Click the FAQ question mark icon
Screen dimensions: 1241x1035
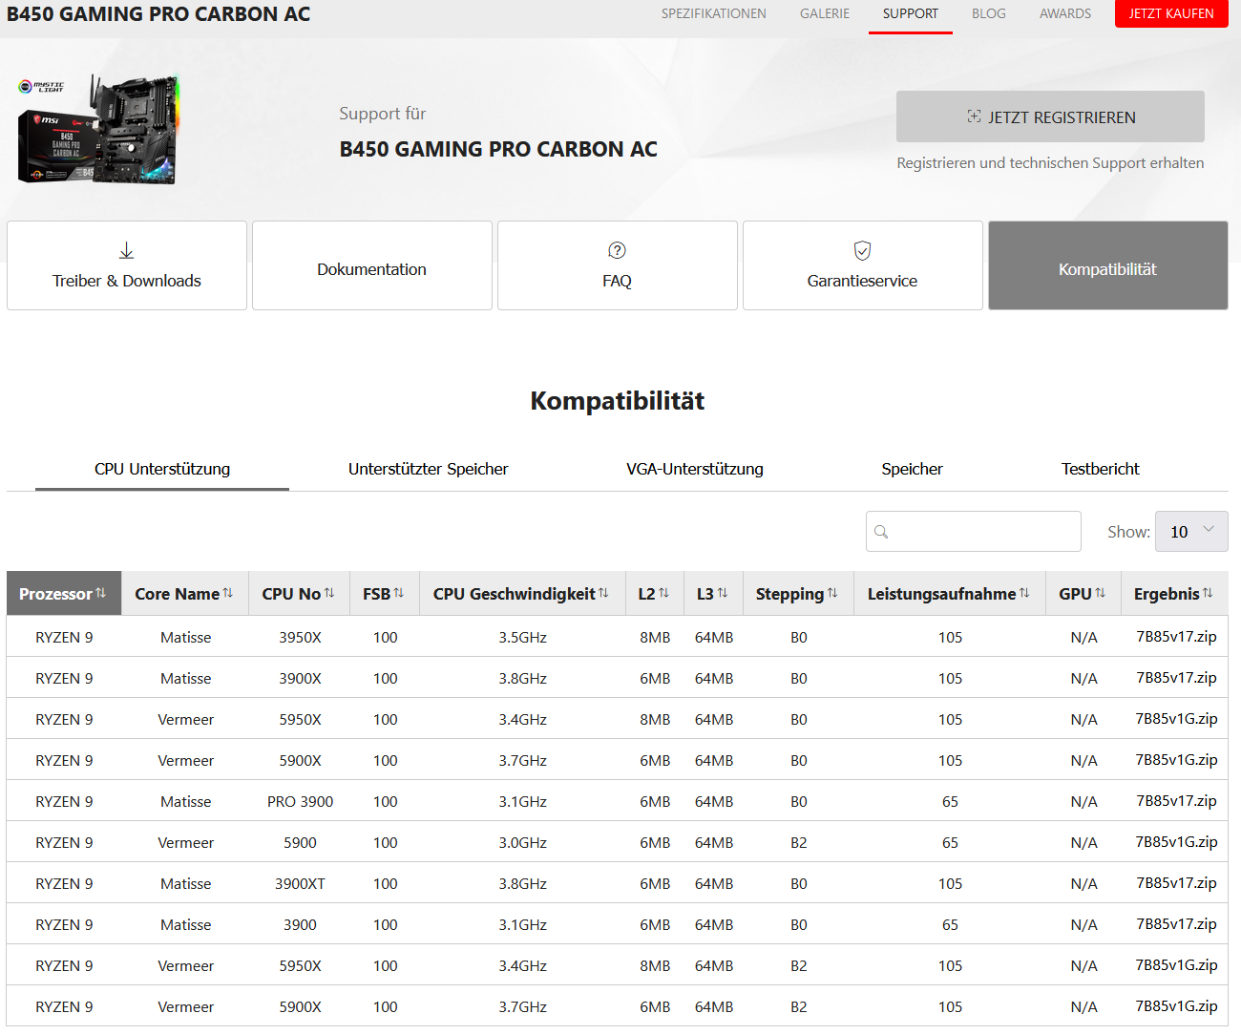617,250
